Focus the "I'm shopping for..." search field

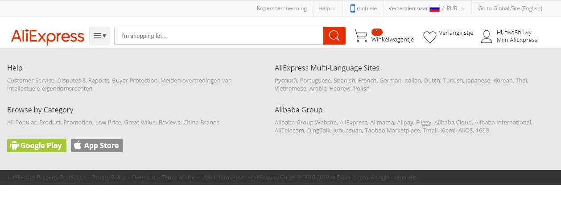pyautogui.click(x=219, y=36)
